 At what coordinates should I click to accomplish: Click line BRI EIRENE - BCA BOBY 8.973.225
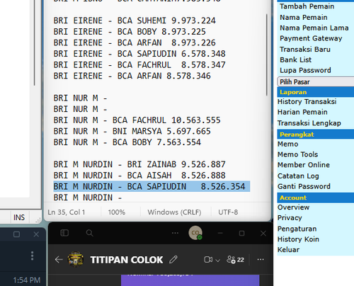click(130, 32)
